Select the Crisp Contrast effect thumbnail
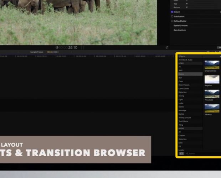This screenshot has height=178, width=221. (x=212, y=65)
